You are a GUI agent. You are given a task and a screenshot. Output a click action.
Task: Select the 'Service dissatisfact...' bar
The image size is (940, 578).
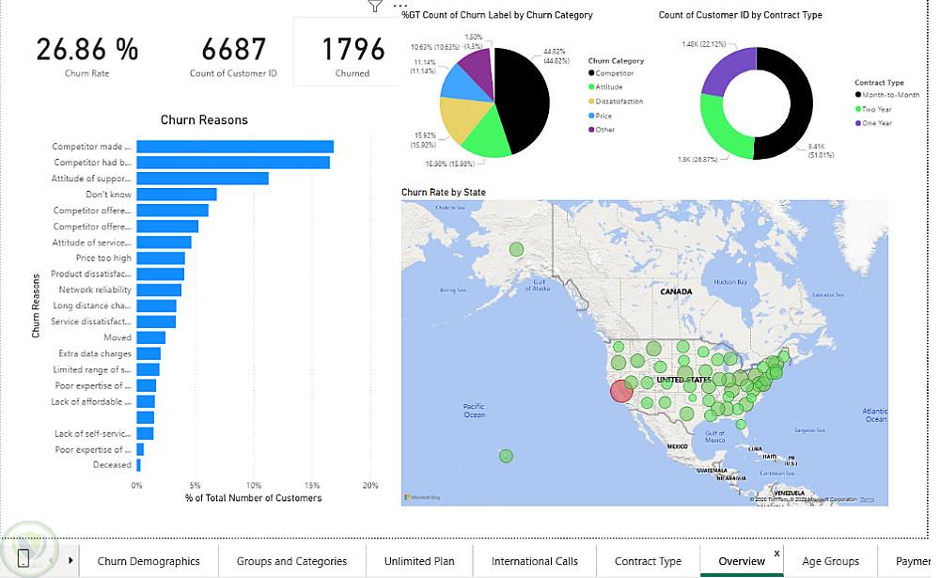(x=156, y=322)
